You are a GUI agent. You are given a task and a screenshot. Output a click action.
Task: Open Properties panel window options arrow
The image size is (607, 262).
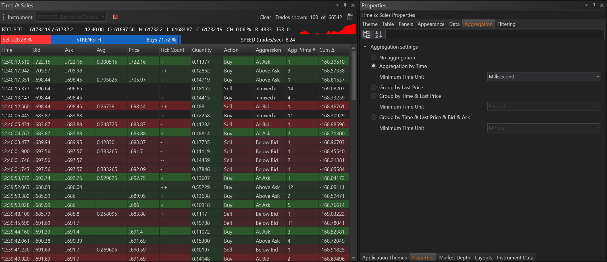(x=586, y=5)
